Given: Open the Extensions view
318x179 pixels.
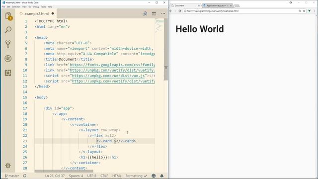Looking at the screenshot, I should (x=8, y=73).
